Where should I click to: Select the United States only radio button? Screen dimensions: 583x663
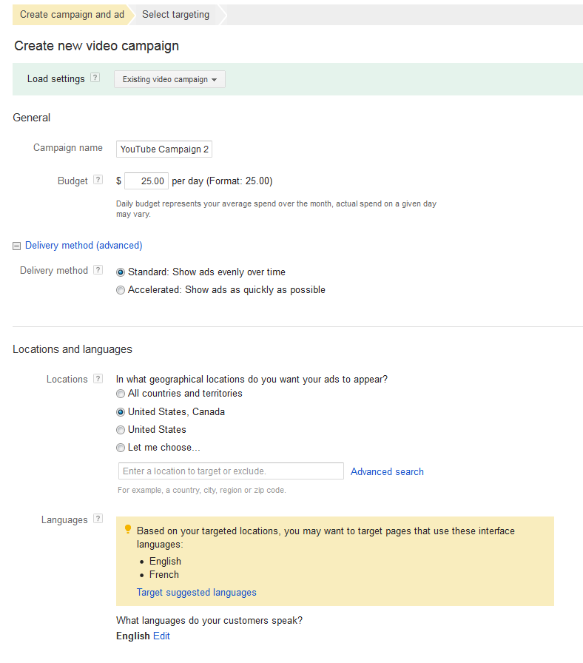click(121, 430)
